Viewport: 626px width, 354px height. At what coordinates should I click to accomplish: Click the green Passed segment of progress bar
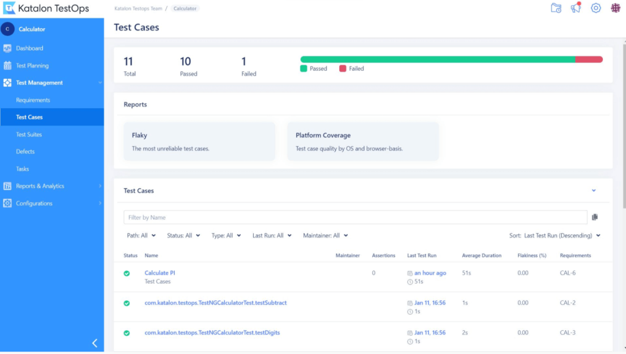tap(438, 59)
